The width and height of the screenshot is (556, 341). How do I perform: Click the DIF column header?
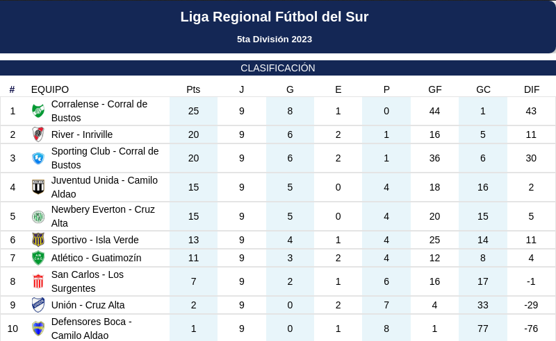coord(532,89)
